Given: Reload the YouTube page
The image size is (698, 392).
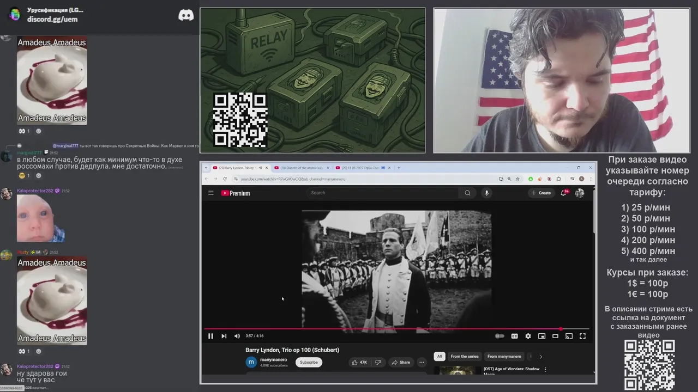Looking at the screenshot, I should coord(225,179).
